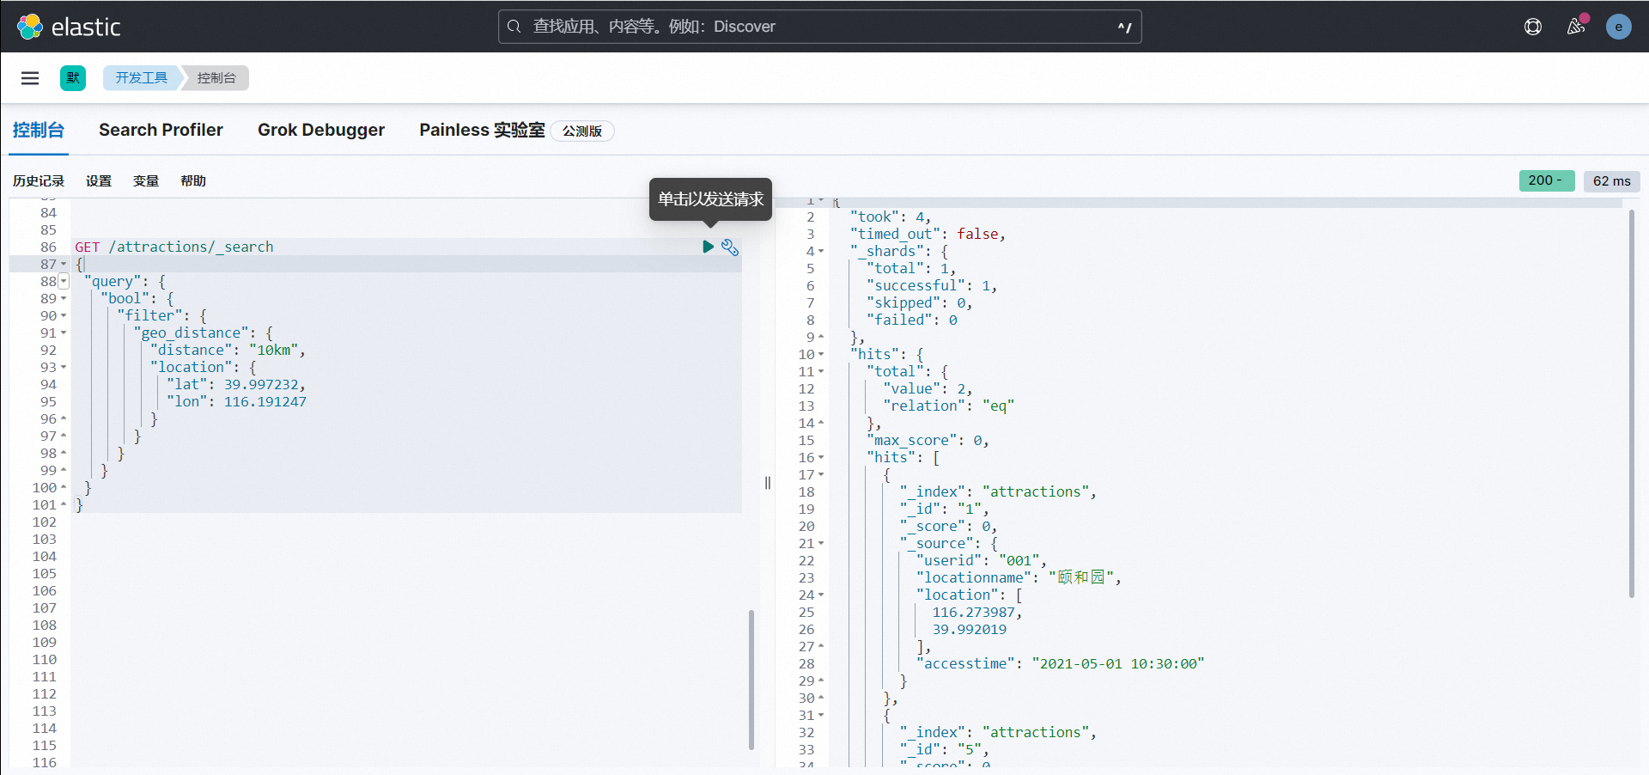Switch to the Grok Debugger tab

(x=321, y=130)
